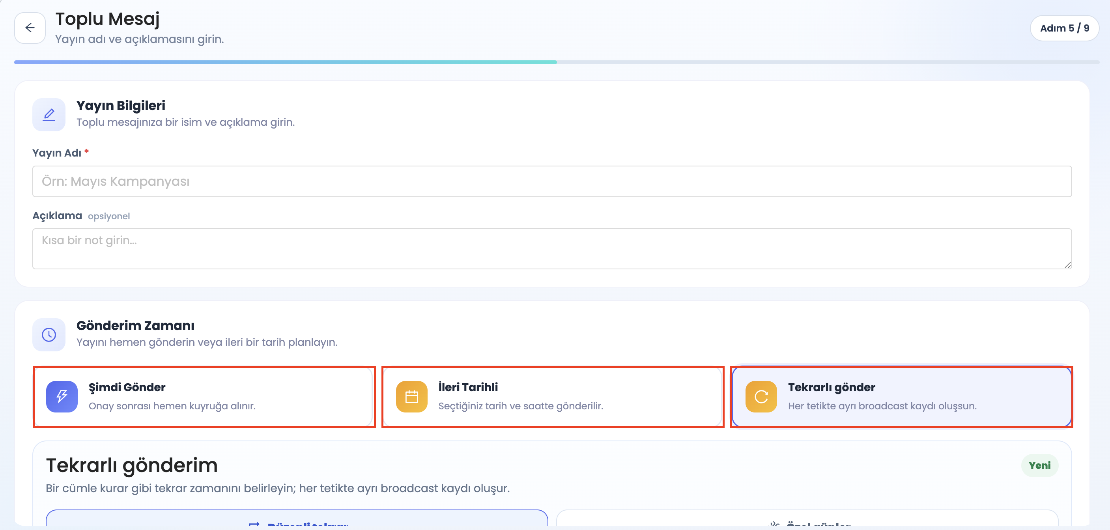This screenshot has width=1110, height=530.
Task: Click the pencil icon beside Yayın Bilgileri
Action: 49,115
